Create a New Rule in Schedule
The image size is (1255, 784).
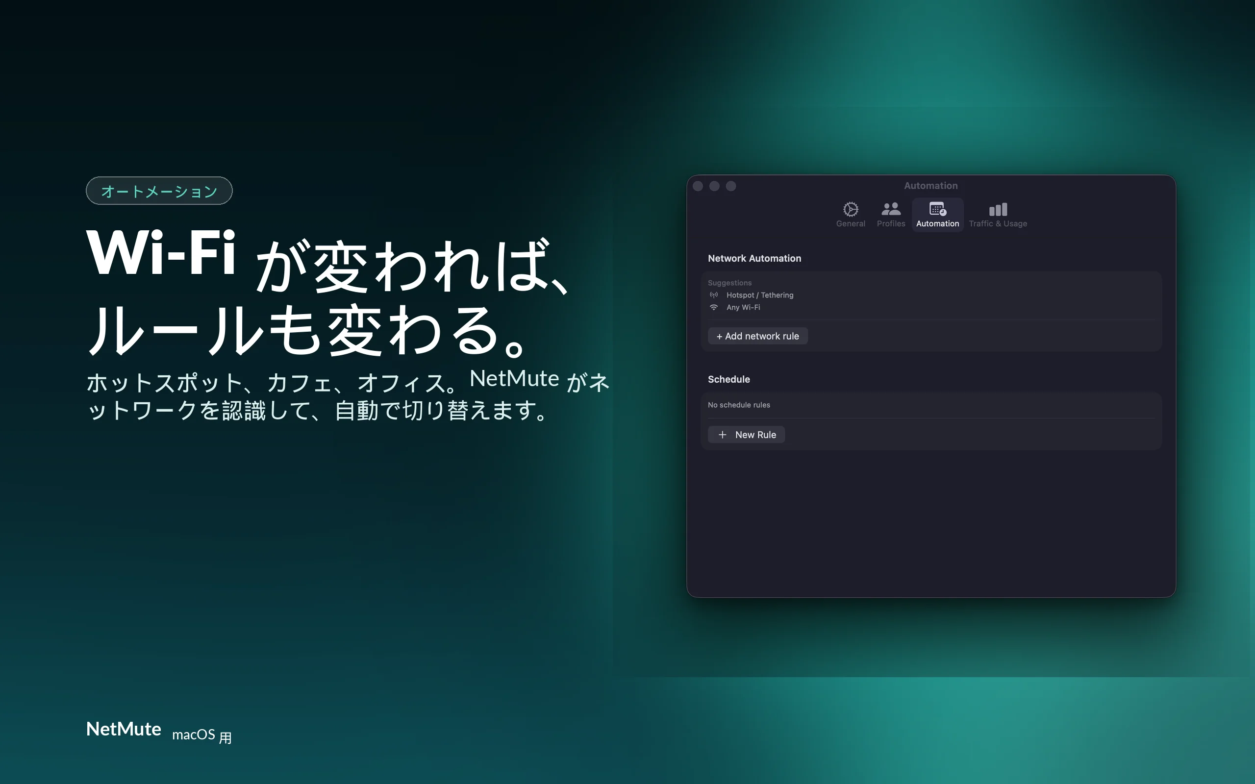click(x=746, y=435)
